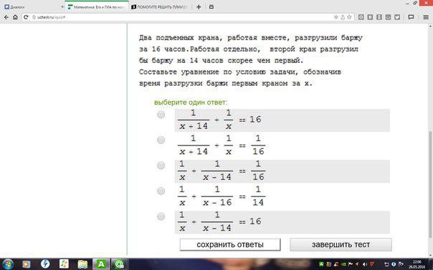Click the сохранить ответы button

pyautogui.click(x=230, y=245)
